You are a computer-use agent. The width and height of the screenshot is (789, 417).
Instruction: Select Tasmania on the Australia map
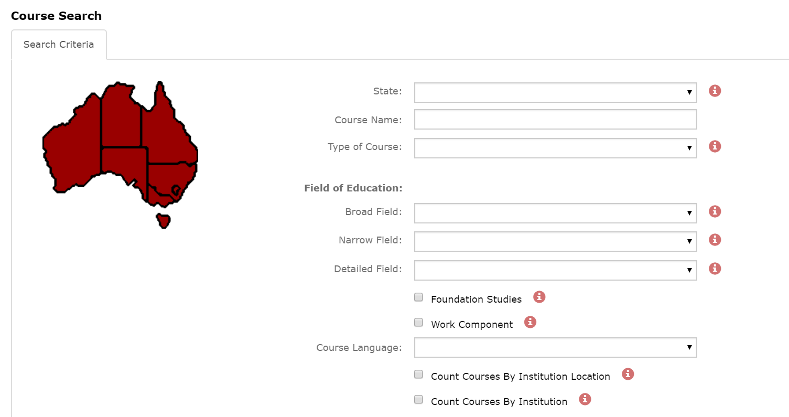point(164,220)
